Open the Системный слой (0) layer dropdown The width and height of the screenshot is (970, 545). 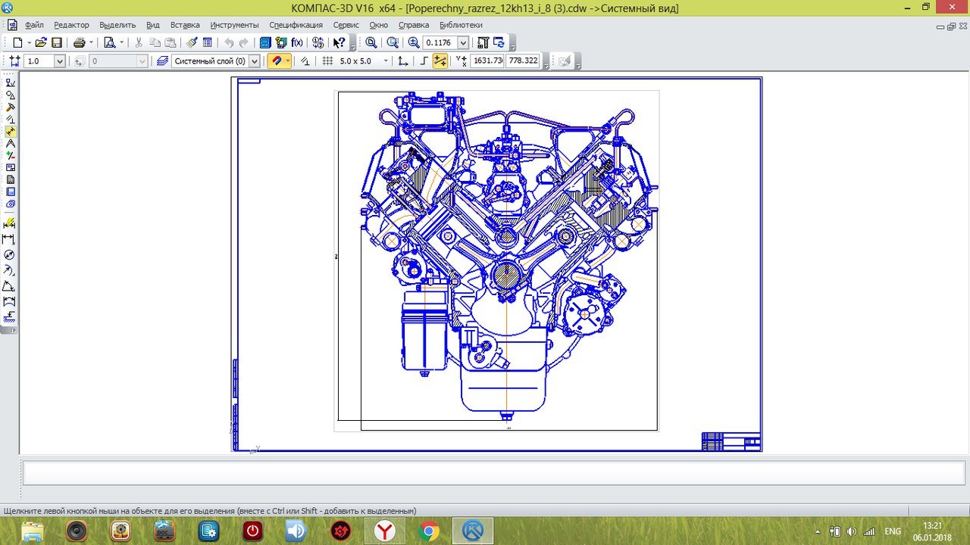[254, 61]
